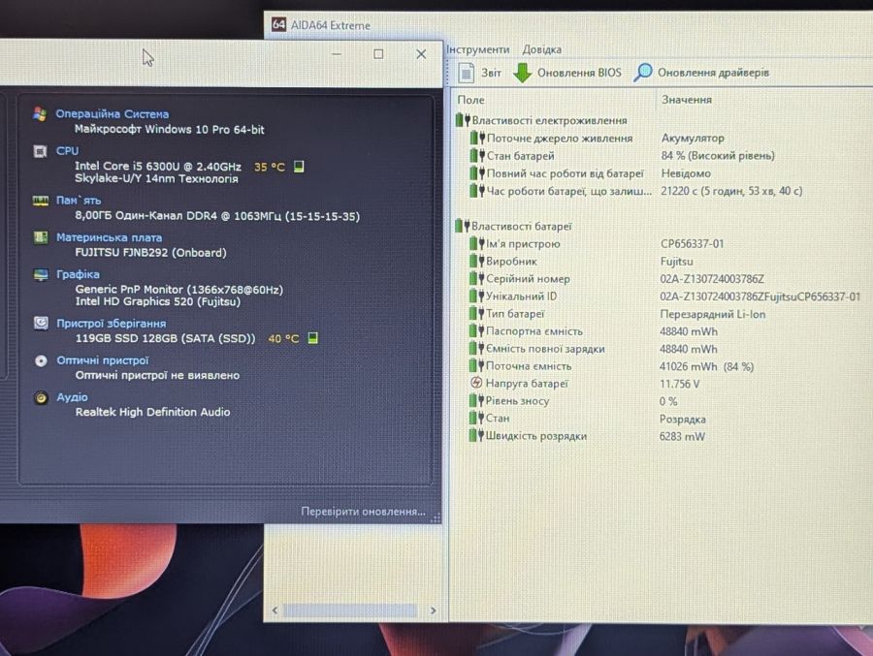Click the Звіт report toolbar button

tap(479, 73)
